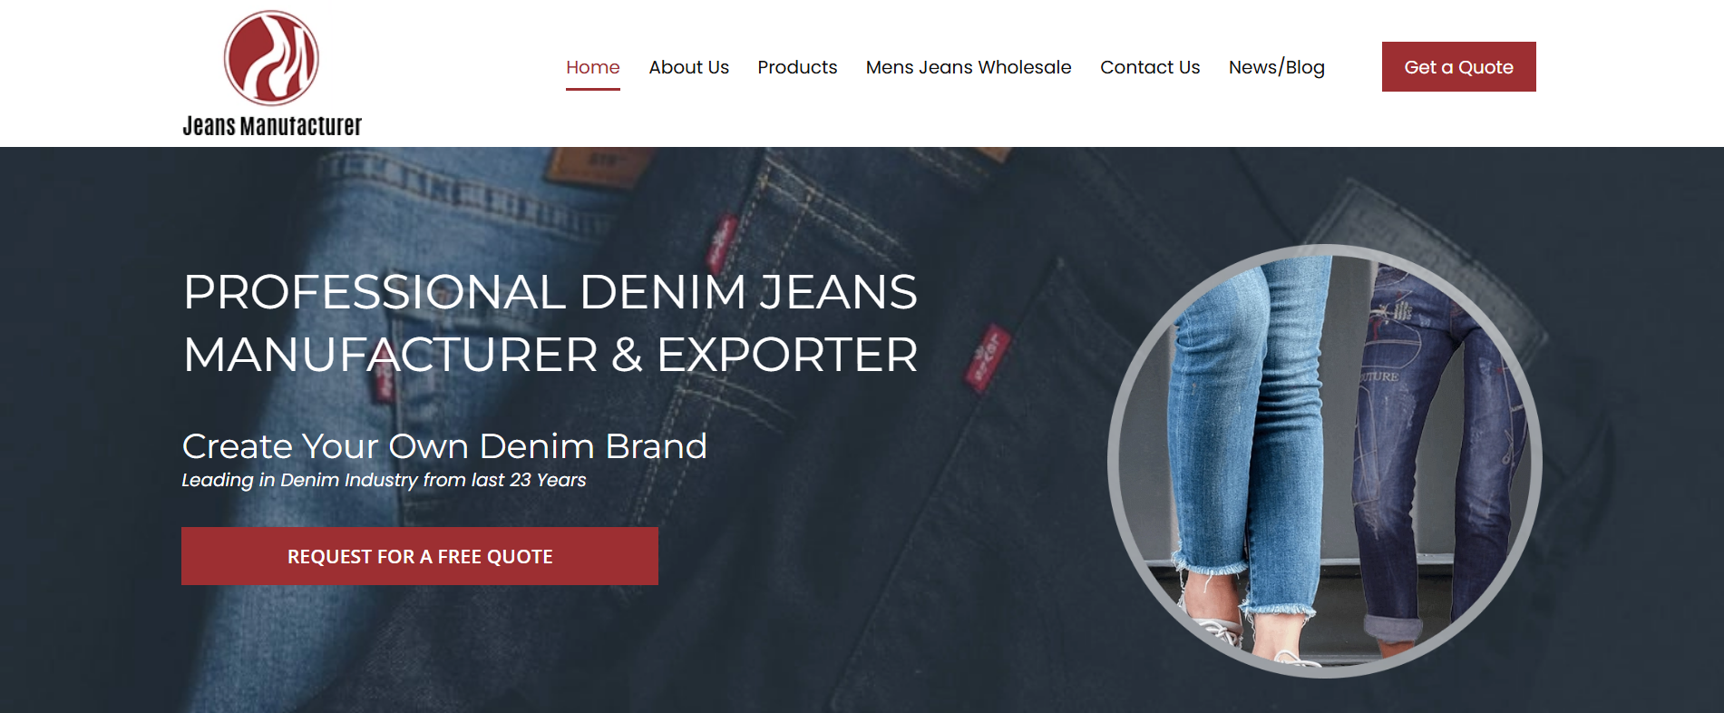Viewport: 1724px width, 713px height.
Task: Click the gray border ring of circular photo
Action: coord(1113,461)
